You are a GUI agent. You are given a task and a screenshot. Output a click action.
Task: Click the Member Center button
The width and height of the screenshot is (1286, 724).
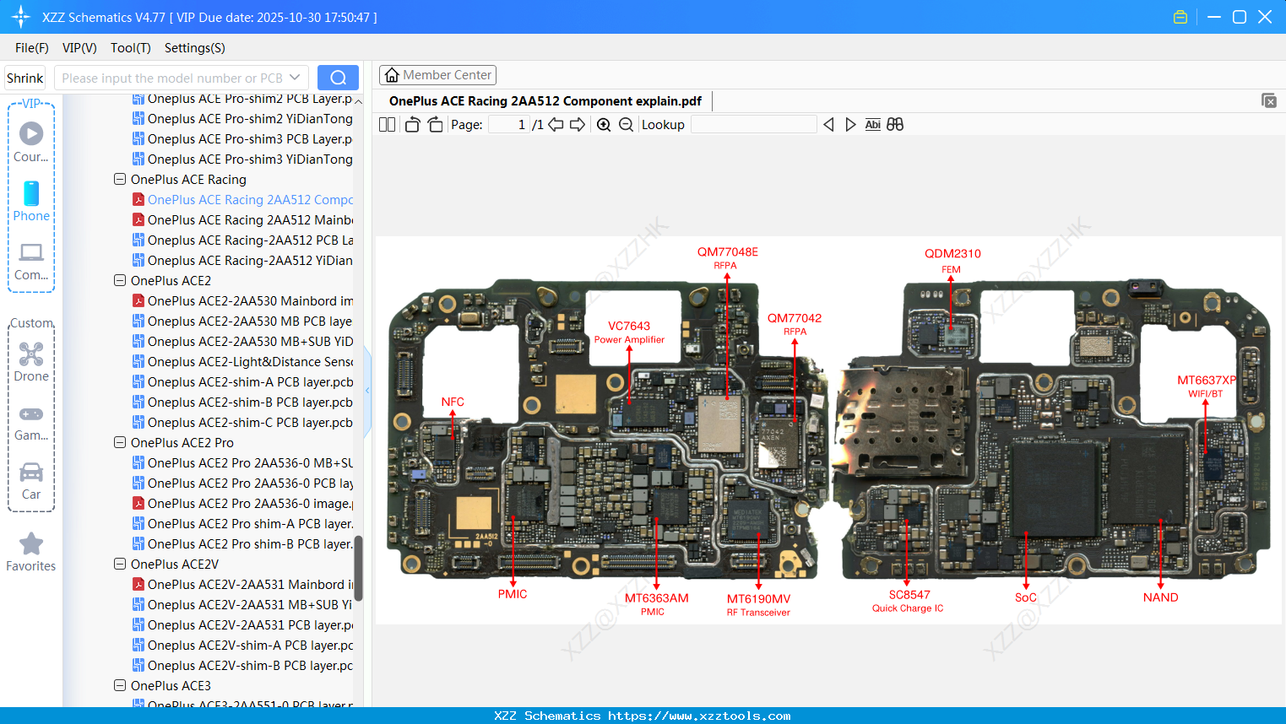click(437, 75)
